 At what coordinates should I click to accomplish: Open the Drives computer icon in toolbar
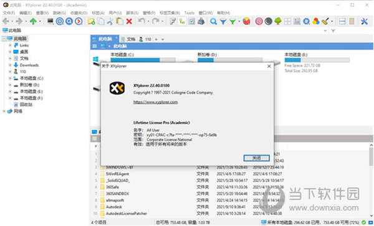pos(50,21)
